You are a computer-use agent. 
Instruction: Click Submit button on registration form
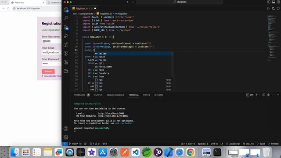[48, 71]
